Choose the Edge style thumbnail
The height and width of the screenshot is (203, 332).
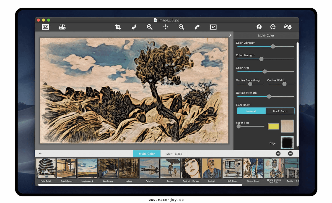click(287, 143)
